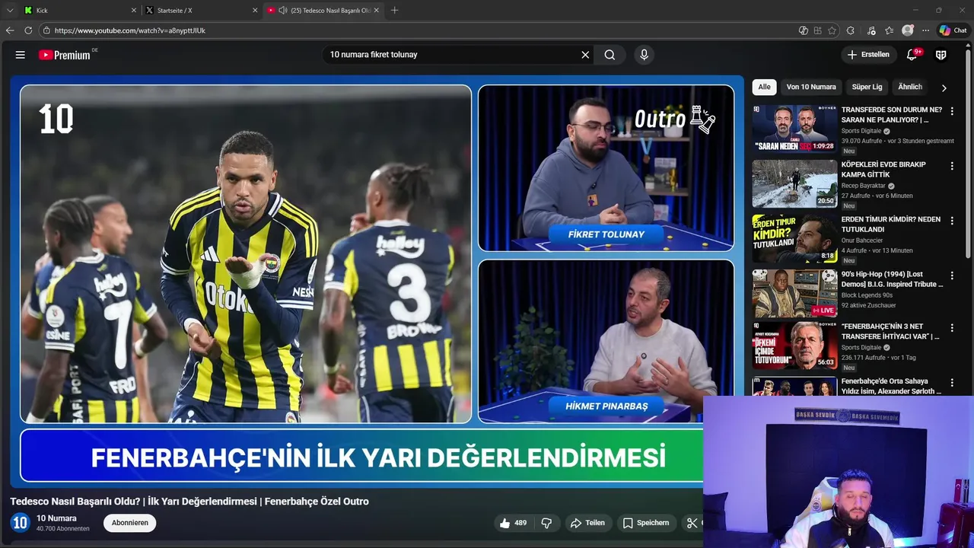Viewport: 974px width, 548px height.
Task: Open the Onur Bahcecier channel name
Action: (x=862, y=241)
